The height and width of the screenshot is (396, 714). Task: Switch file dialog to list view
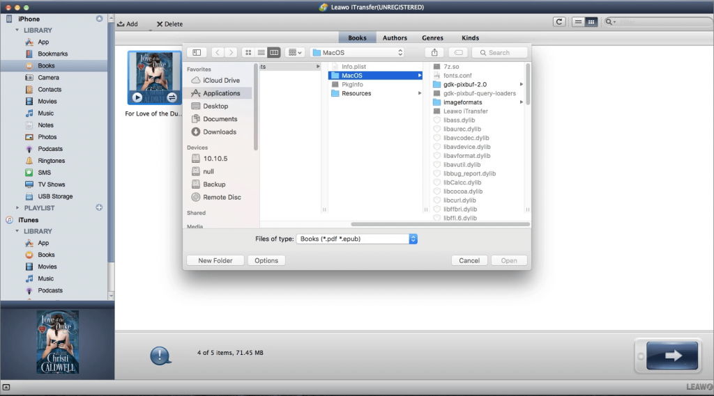pos(261,53)
